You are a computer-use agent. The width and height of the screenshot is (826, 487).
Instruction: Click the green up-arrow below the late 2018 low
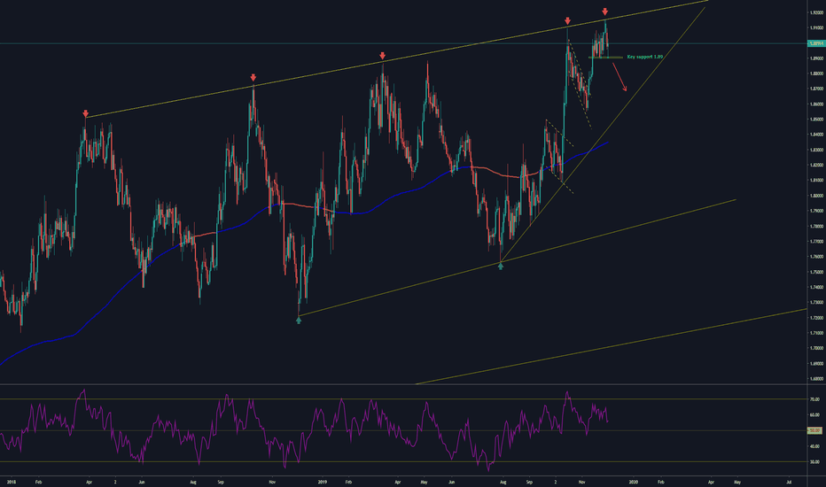299,320
